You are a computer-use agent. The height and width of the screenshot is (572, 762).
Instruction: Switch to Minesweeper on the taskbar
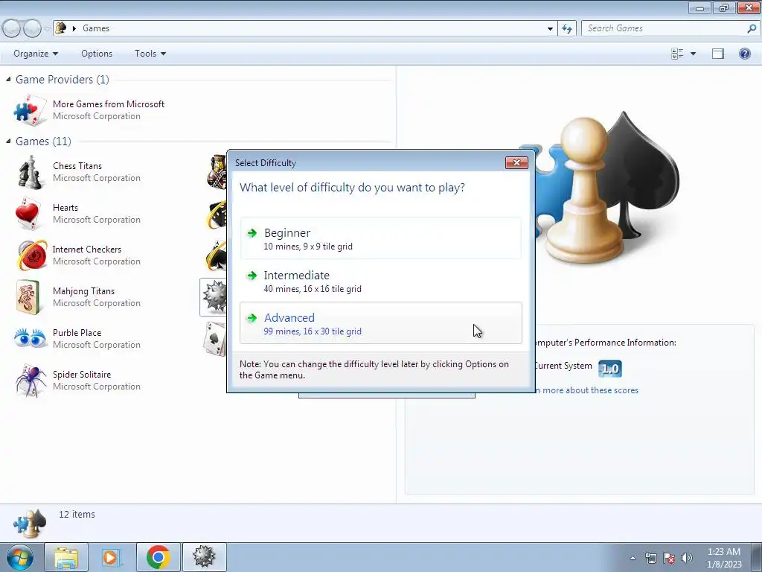point(204,557)
